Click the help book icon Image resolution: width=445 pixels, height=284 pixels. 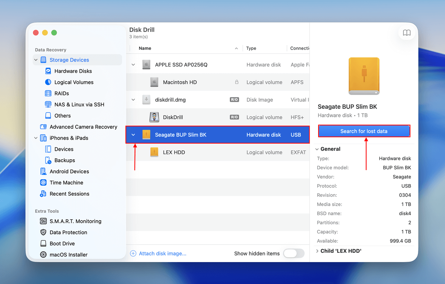pos(406,33)
